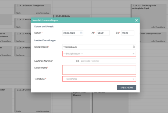Screen dimensions: 168x113
Task: Expand the Teilnehmer dropdown arrow
Action: 133,79
